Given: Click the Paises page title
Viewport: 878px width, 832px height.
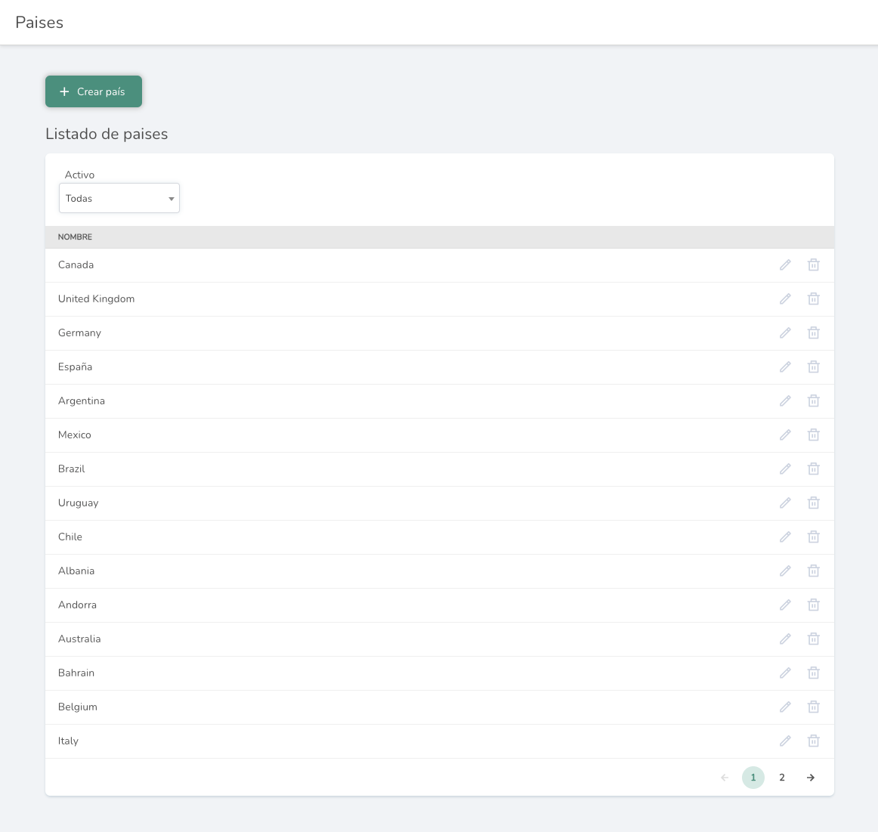Looking at the screenshot, I should (39, 23).
